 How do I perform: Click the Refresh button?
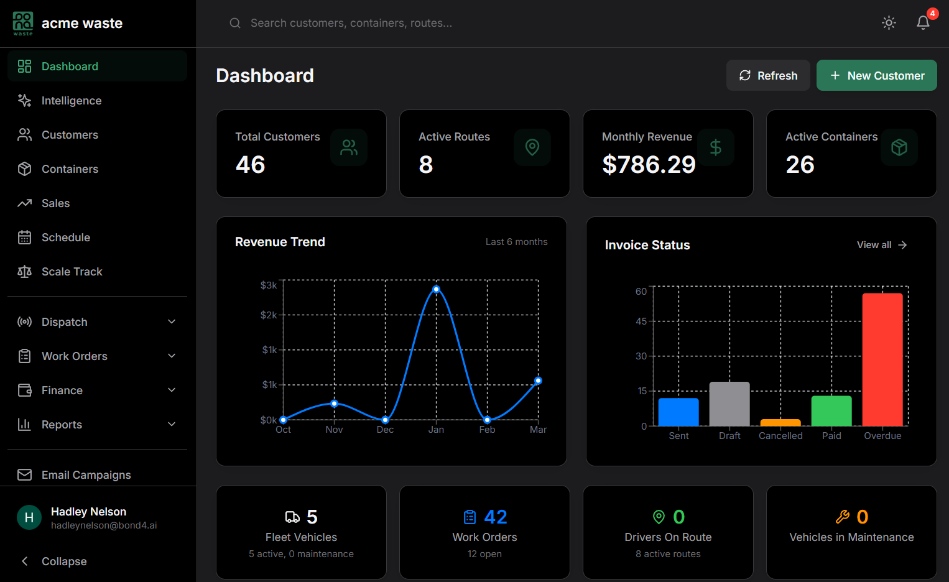tap(768, 75)
